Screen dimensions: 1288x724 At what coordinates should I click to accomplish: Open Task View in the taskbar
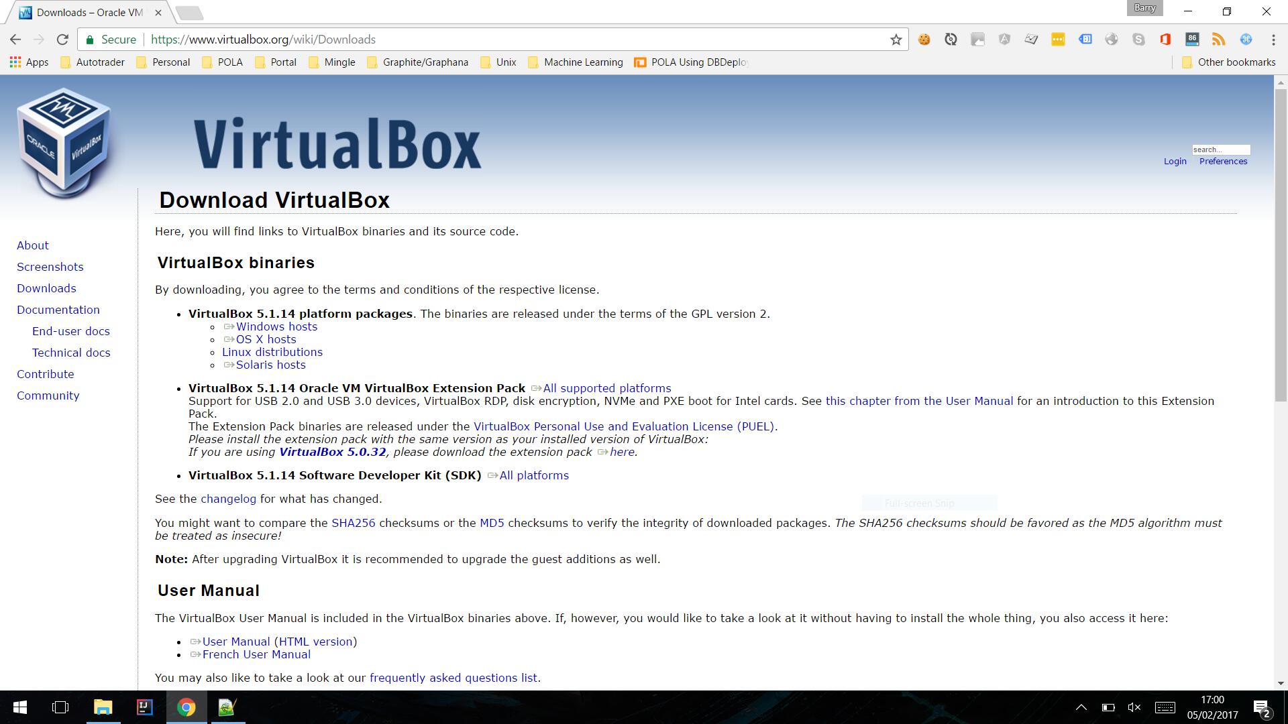coord(60,707)
